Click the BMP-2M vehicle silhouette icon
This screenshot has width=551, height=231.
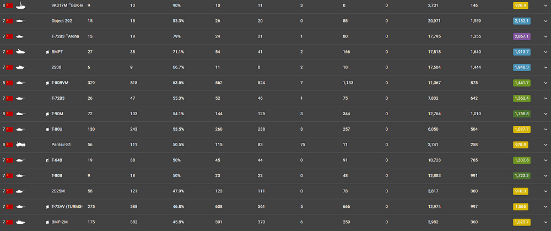20,222
